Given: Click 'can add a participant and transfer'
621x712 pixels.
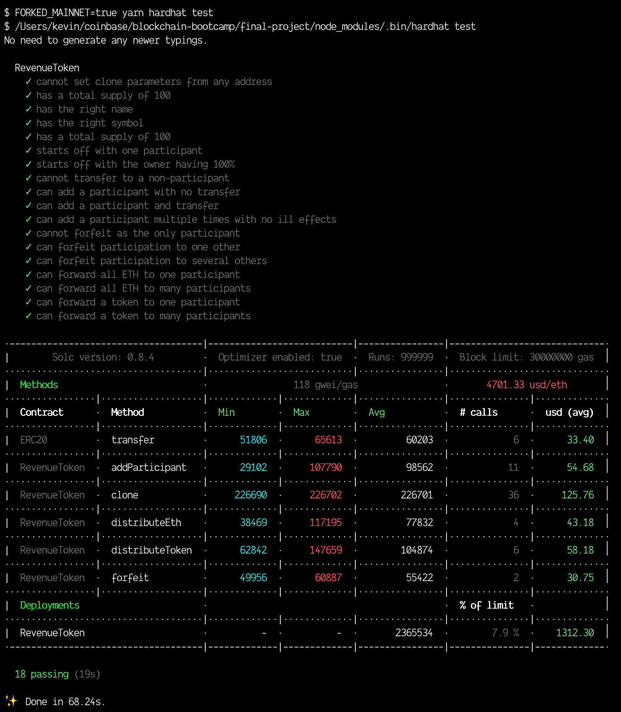Looking at the screenshot, I should click(127, 206).
